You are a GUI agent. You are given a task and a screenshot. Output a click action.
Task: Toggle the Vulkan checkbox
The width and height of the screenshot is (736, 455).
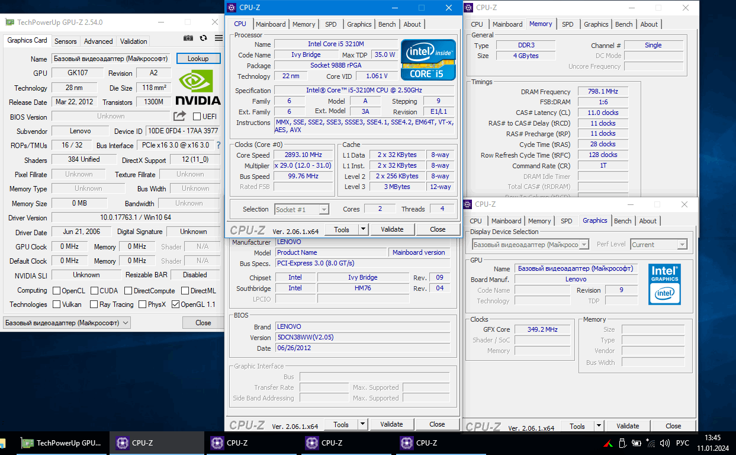click(x=57, y=305)
